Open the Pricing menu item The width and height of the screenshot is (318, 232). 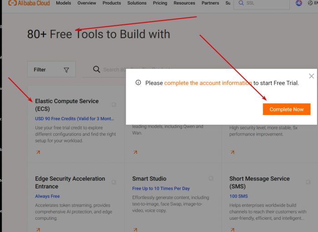[160, 3]
